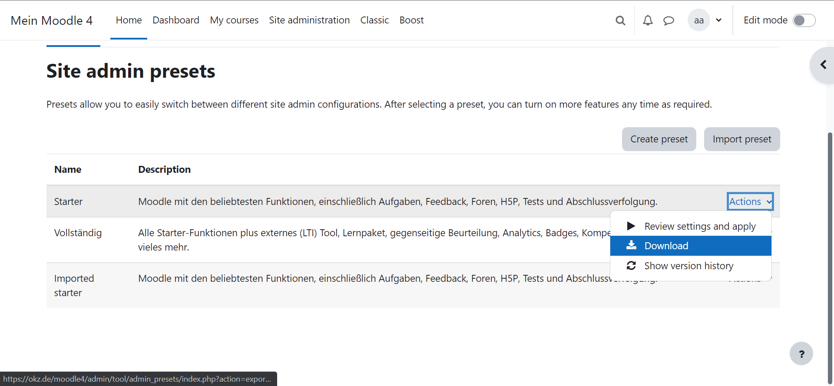
Task: Open notifications bell icon
Action: (x=648, y=20)
